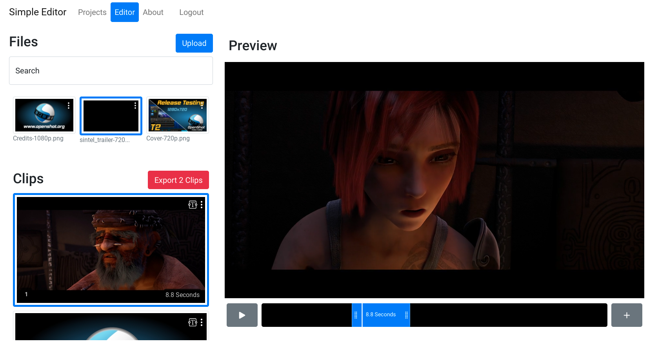The height and width of the screenshot is (350, 658).
Task: Open the three-dot menu on Credits-1080p.png
Action: pos(69,106)
